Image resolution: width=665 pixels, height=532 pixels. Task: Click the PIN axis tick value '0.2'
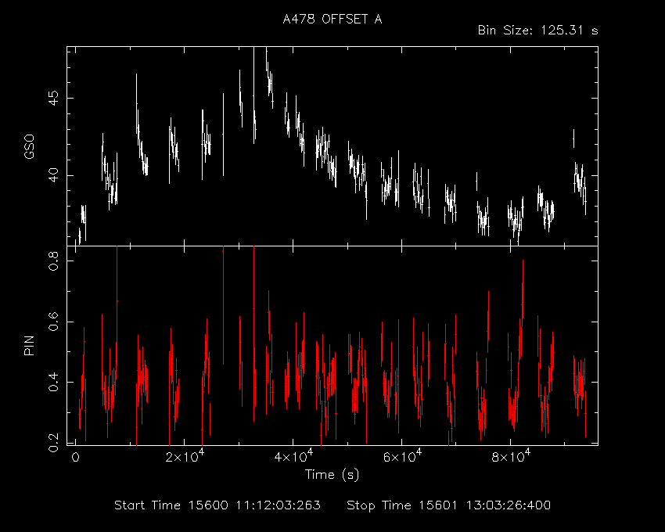click(x=54, y=443)
